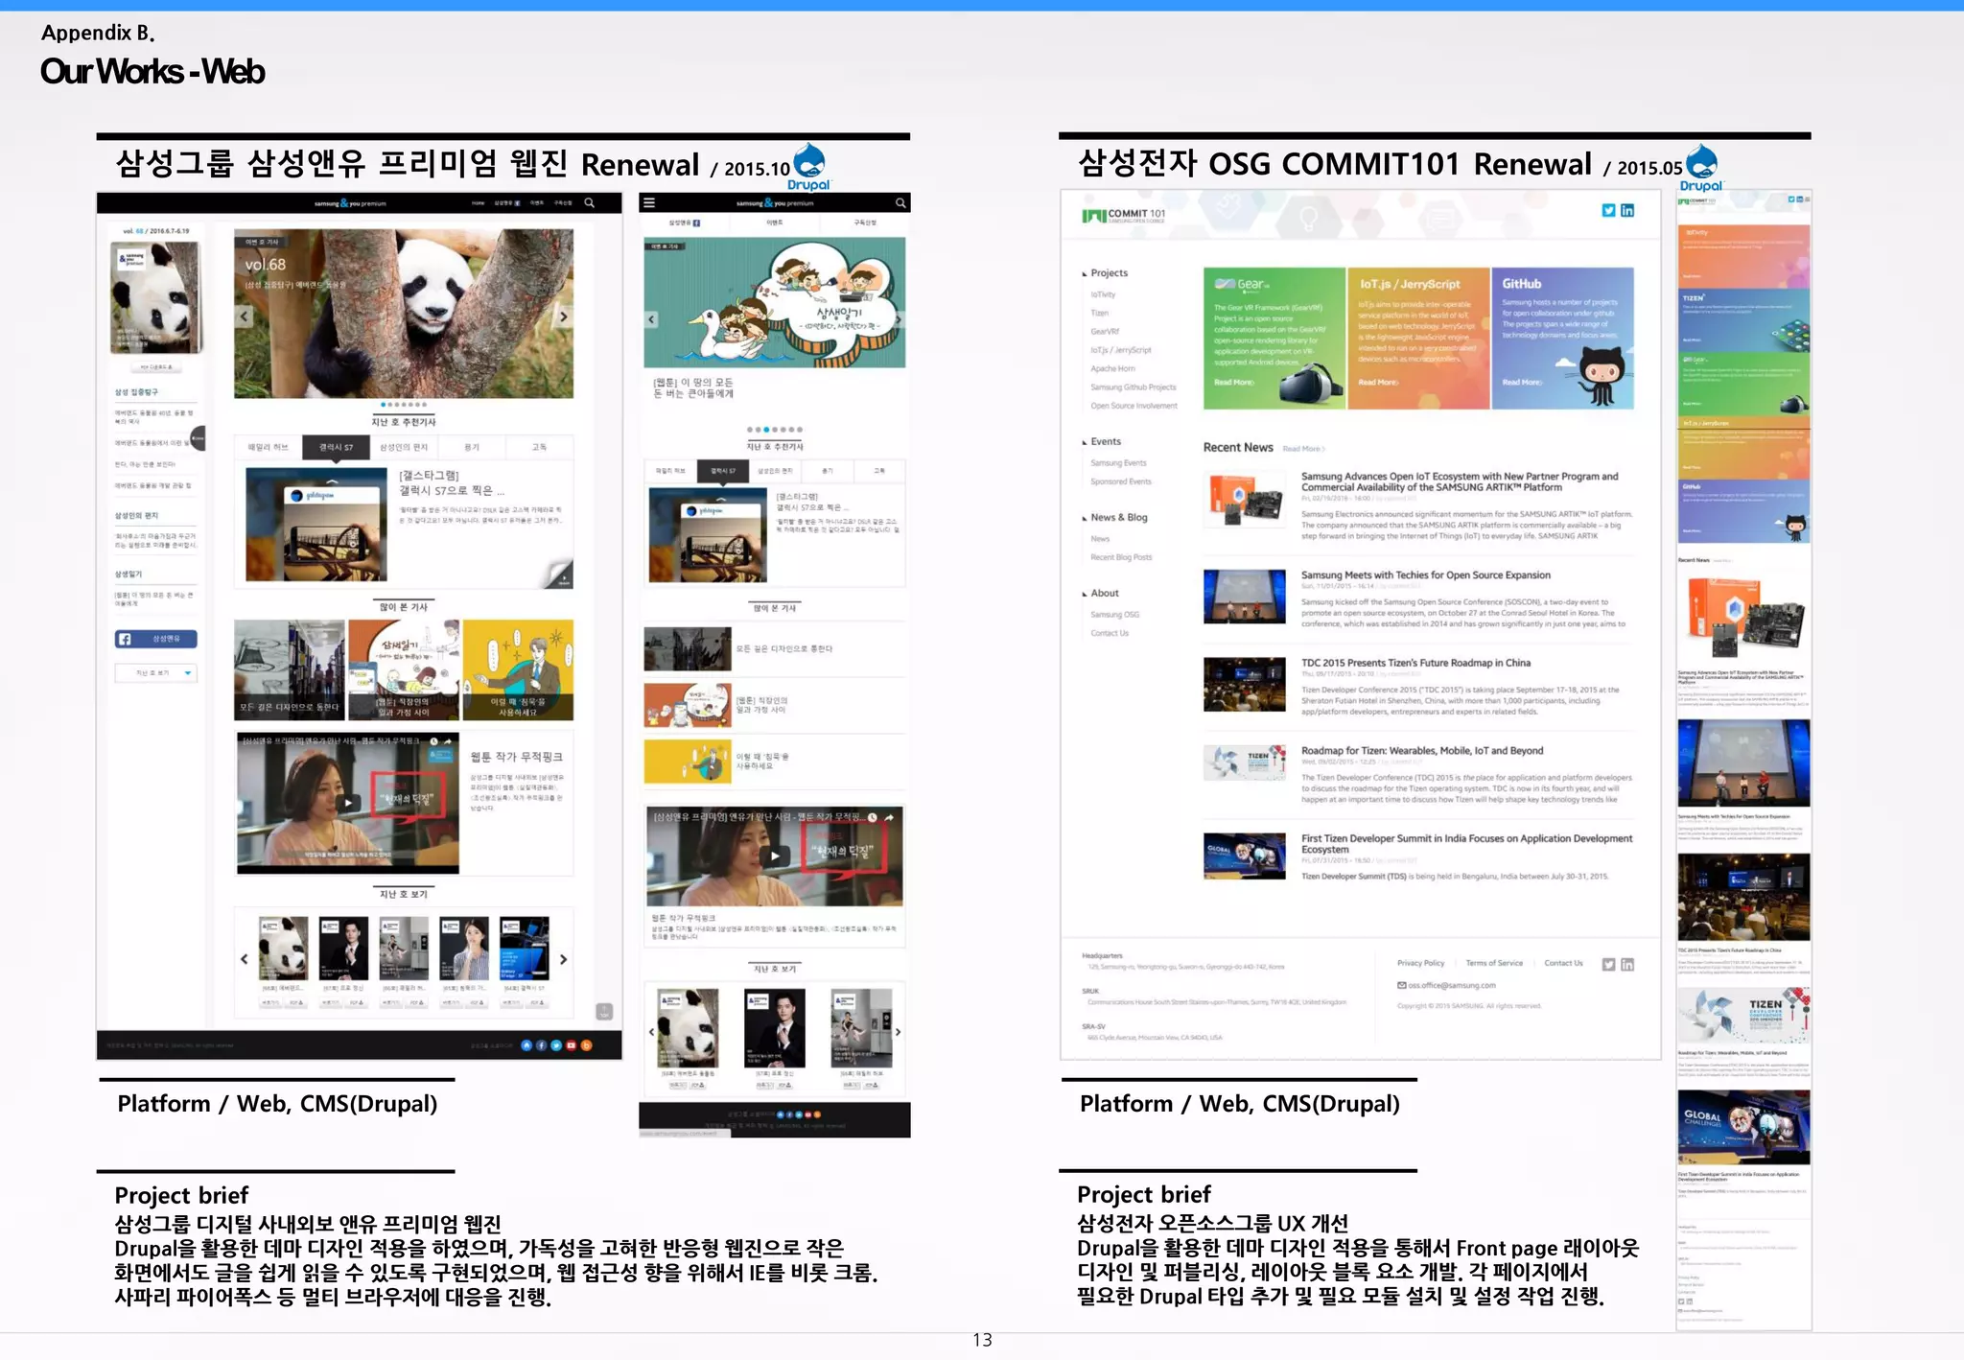The width and height of the screenshot is (1964, 1360).
Task: Click the next arrow in the desktop past issues carousel
Action: pos(564,958)
